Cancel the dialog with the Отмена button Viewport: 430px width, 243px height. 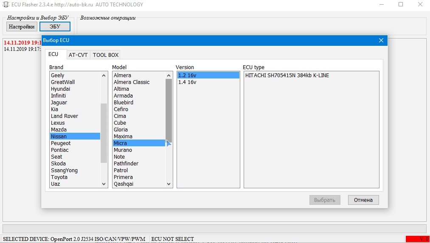(363, 200)
